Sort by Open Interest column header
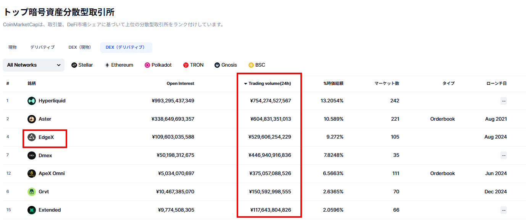 (x=180, y=83)
